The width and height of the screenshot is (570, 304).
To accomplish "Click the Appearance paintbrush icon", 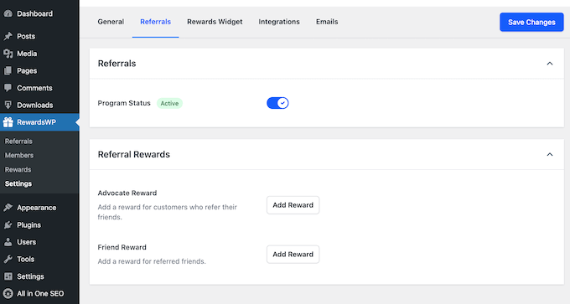I will [x=8, y=208].
